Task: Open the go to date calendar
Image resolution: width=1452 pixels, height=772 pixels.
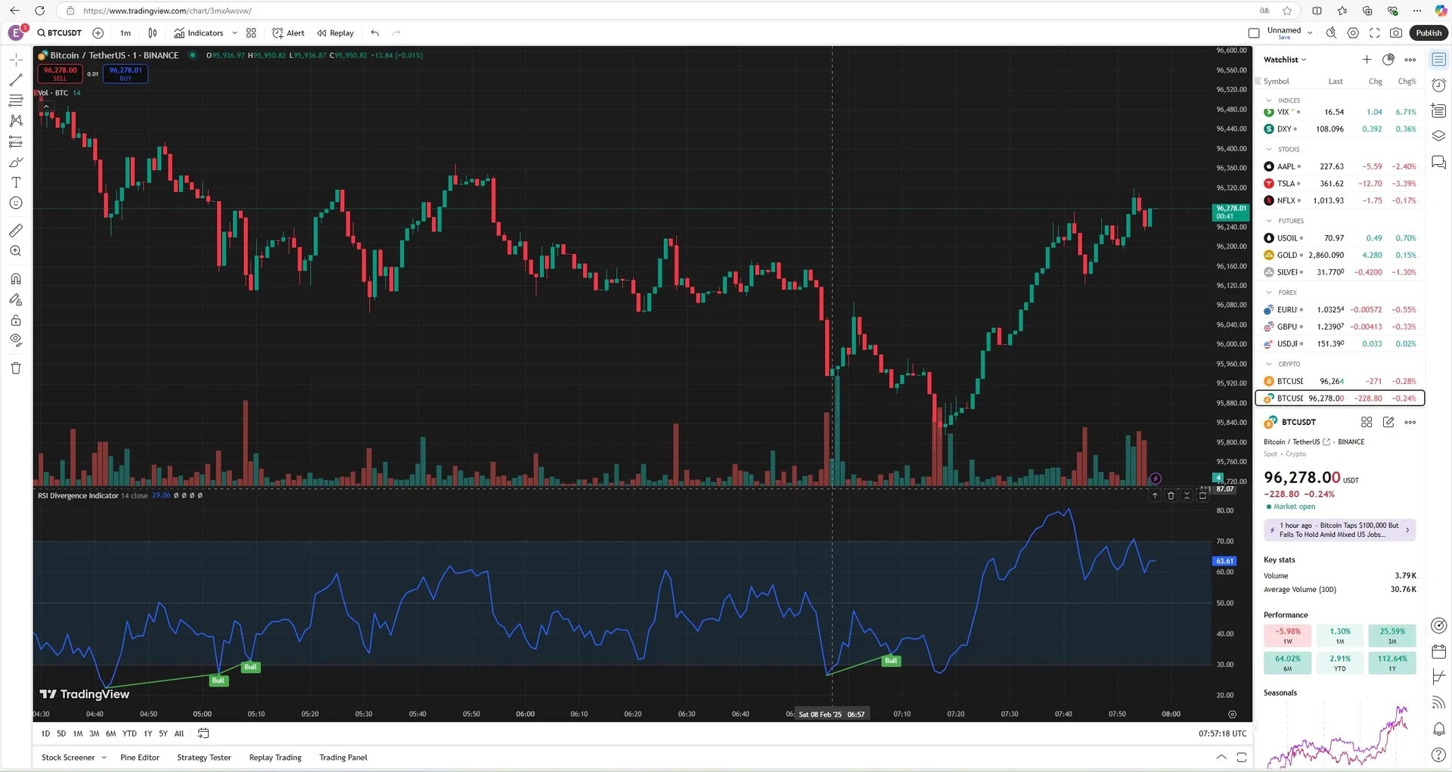Action: coord(203,733)
